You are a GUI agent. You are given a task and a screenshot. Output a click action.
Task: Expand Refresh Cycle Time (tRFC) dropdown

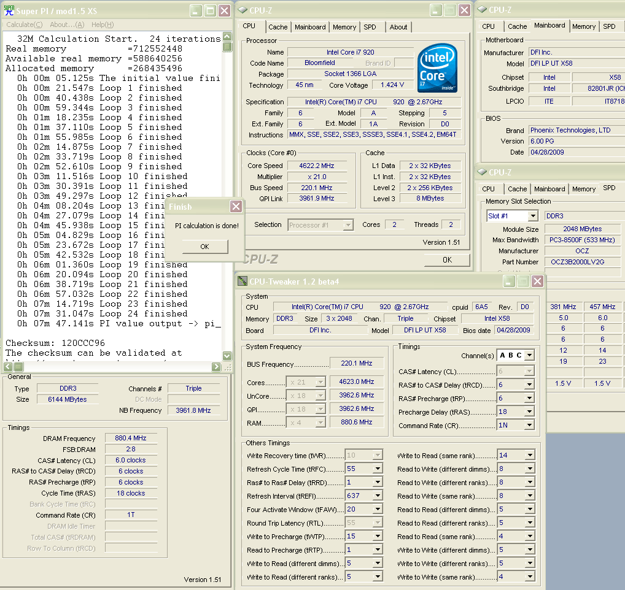tap(378, 469)
